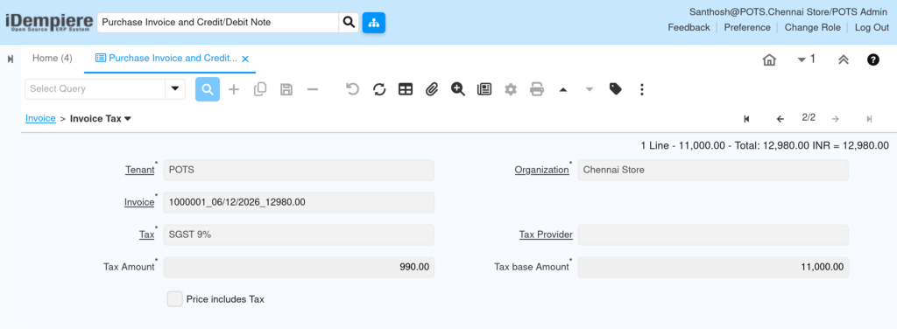Click the Save floppy disk icon

click(286, 89)
